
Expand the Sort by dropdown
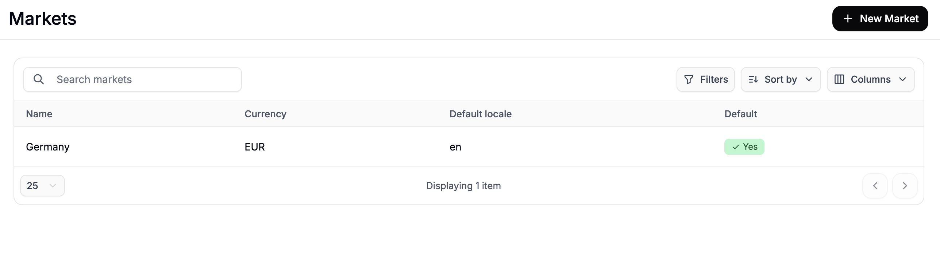point(781,79)
